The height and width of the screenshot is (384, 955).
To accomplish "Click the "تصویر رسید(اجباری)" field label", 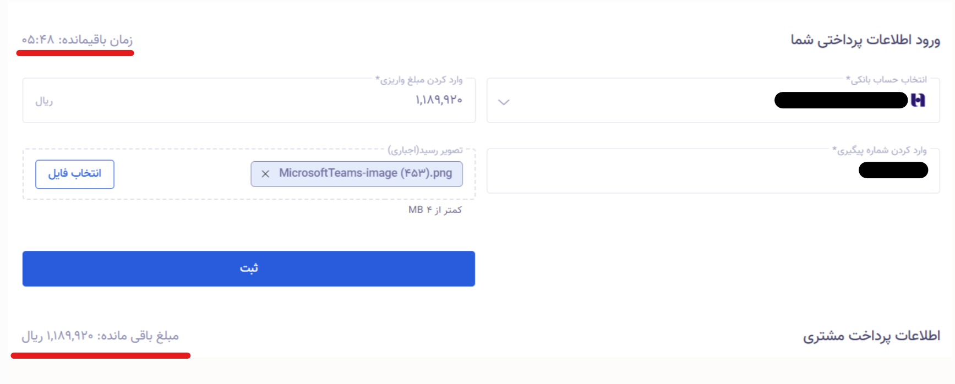I will 425,150.
